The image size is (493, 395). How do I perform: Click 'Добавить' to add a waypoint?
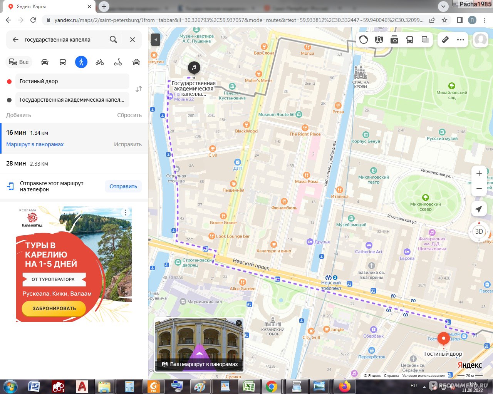[18, 115]
